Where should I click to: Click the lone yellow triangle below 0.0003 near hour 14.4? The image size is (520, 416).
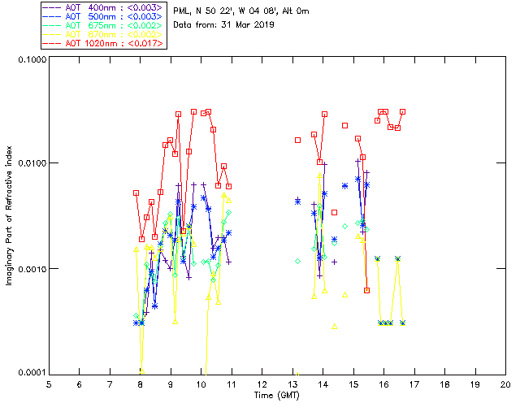pyautogui.click(x=335, y=327)
